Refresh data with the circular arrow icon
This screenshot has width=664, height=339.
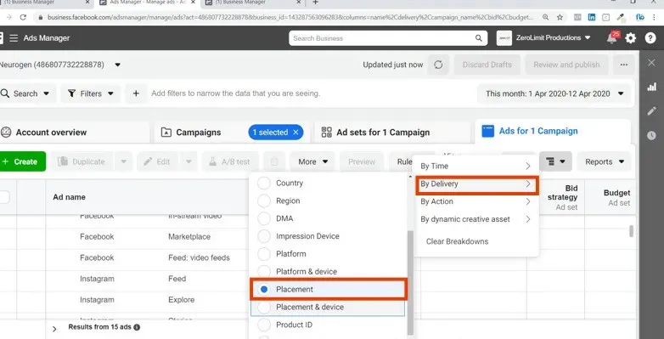click(x=438, y=65)
